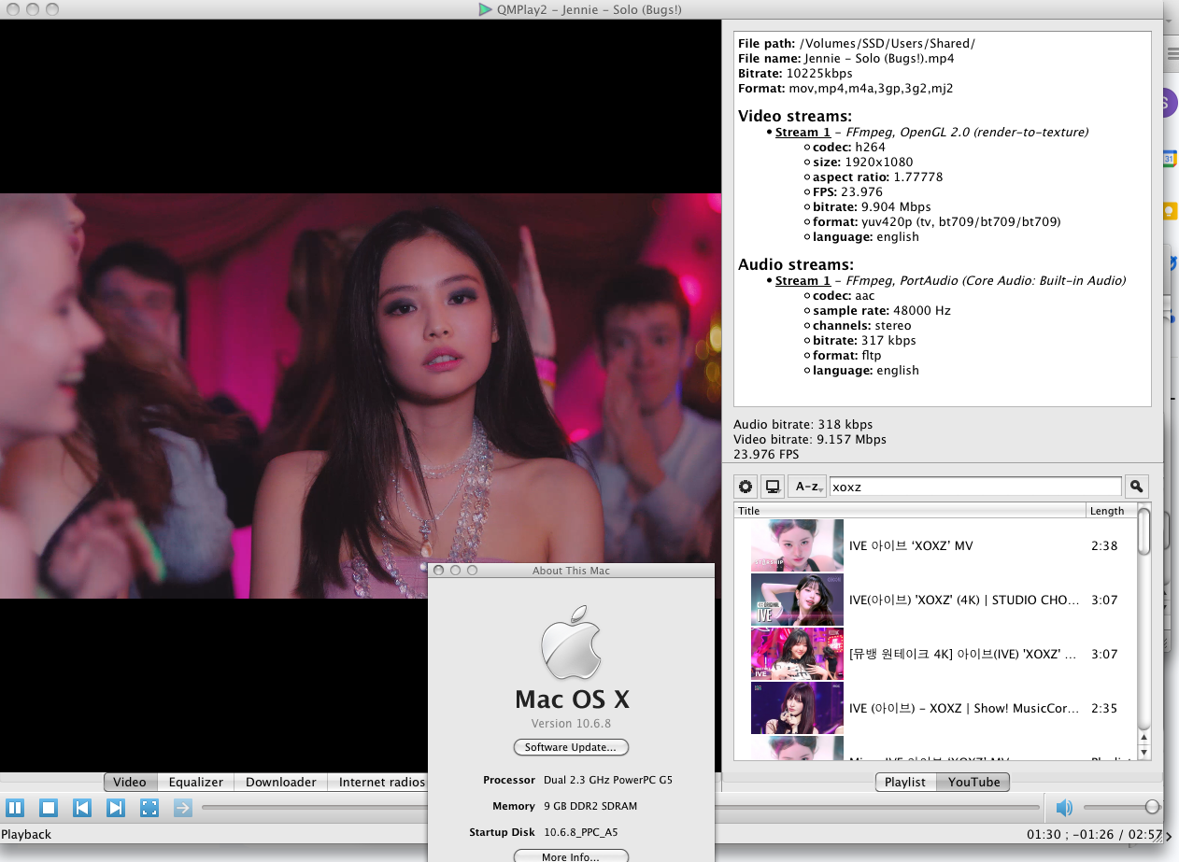
Task: Click the results scrollbar up arrow
Action: [x=1143, y=736]
